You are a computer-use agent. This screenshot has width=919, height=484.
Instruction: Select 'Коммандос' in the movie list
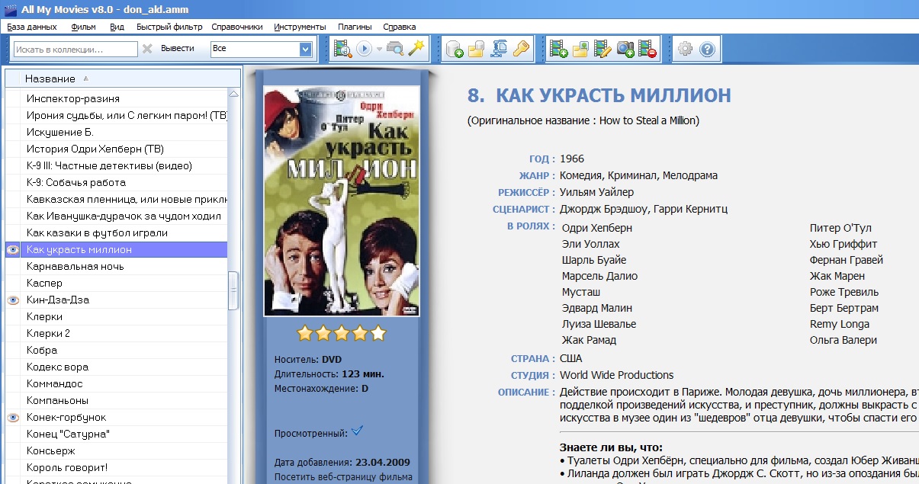click(116, 383)
